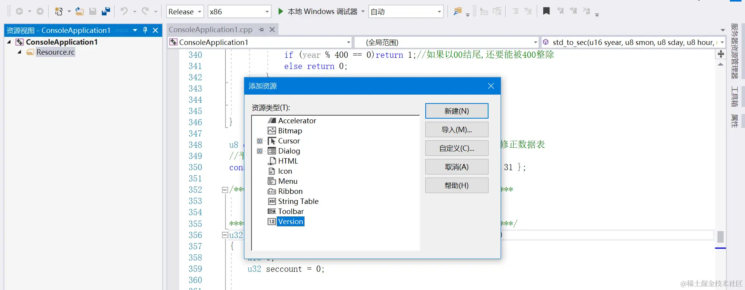Select String Table resource type
The width and height of the screenshot is (745, 290).
click(x=293, y=201)
